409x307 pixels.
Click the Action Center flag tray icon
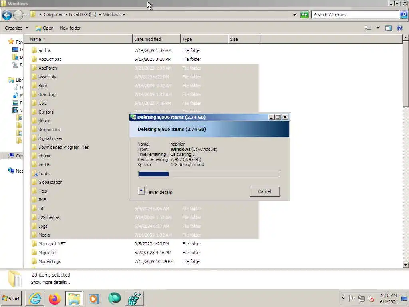coord(351,298)
